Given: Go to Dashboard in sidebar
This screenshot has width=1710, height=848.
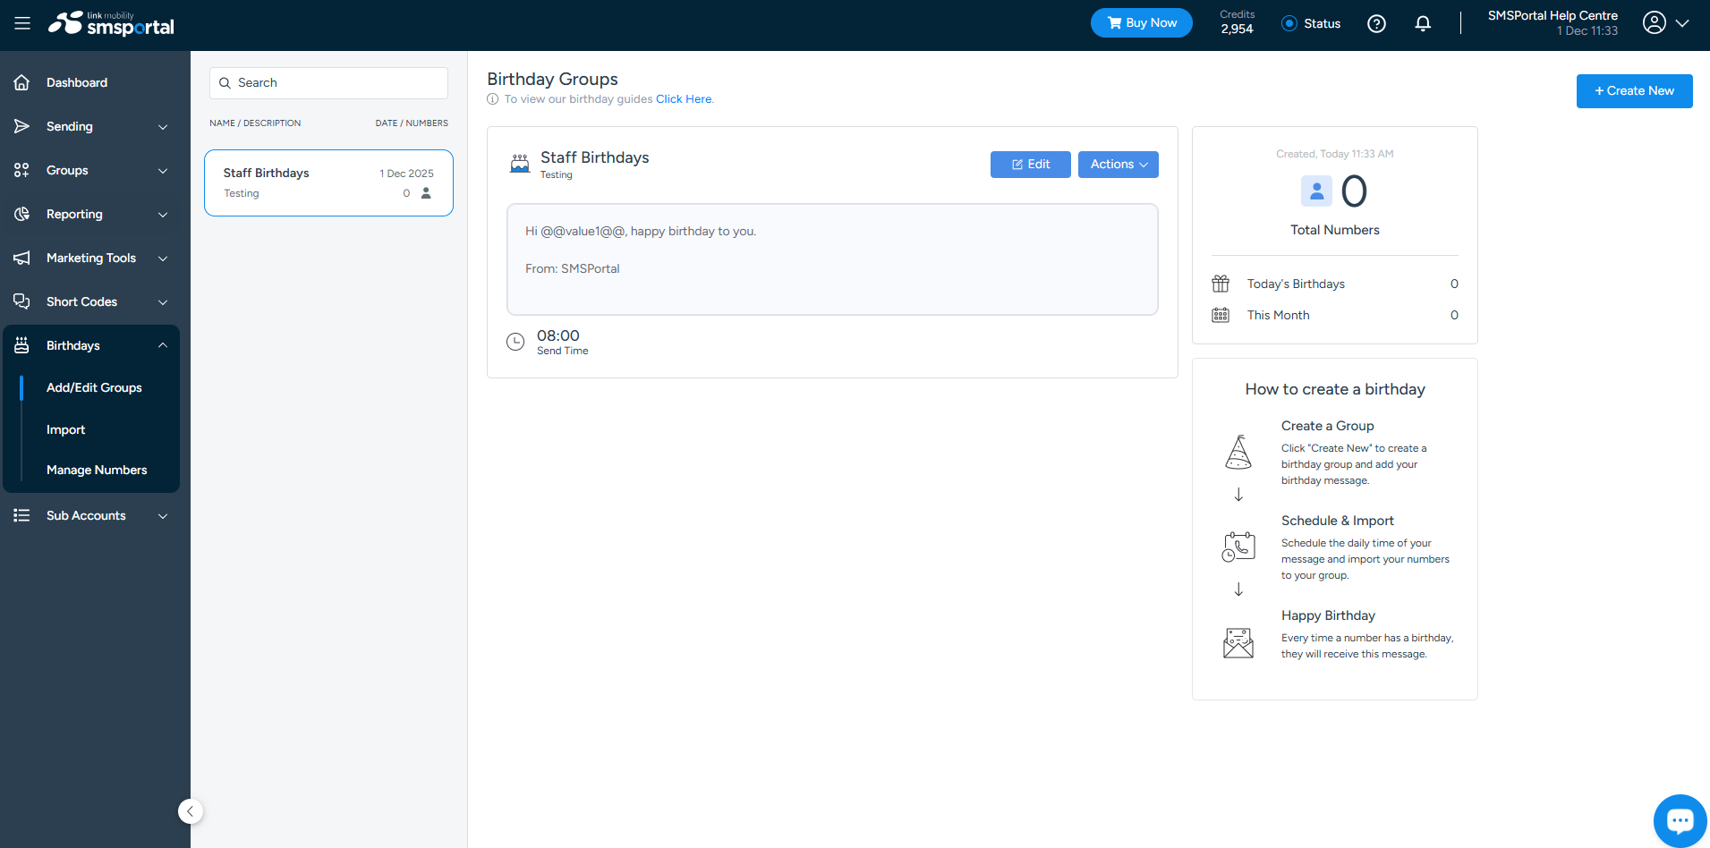Looking at the screenshot, I should (x=77, y=82).
